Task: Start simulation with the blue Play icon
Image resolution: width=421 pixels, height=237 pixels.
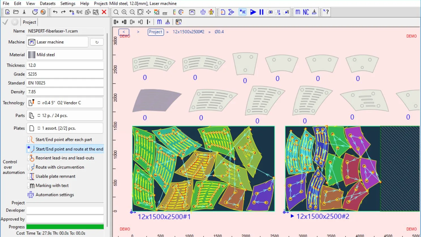Action: pyautogui.click(x=253, y=12)
